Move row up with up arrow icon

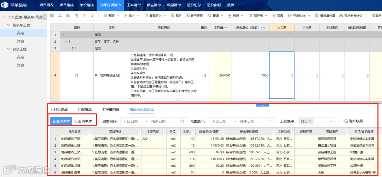84,16
